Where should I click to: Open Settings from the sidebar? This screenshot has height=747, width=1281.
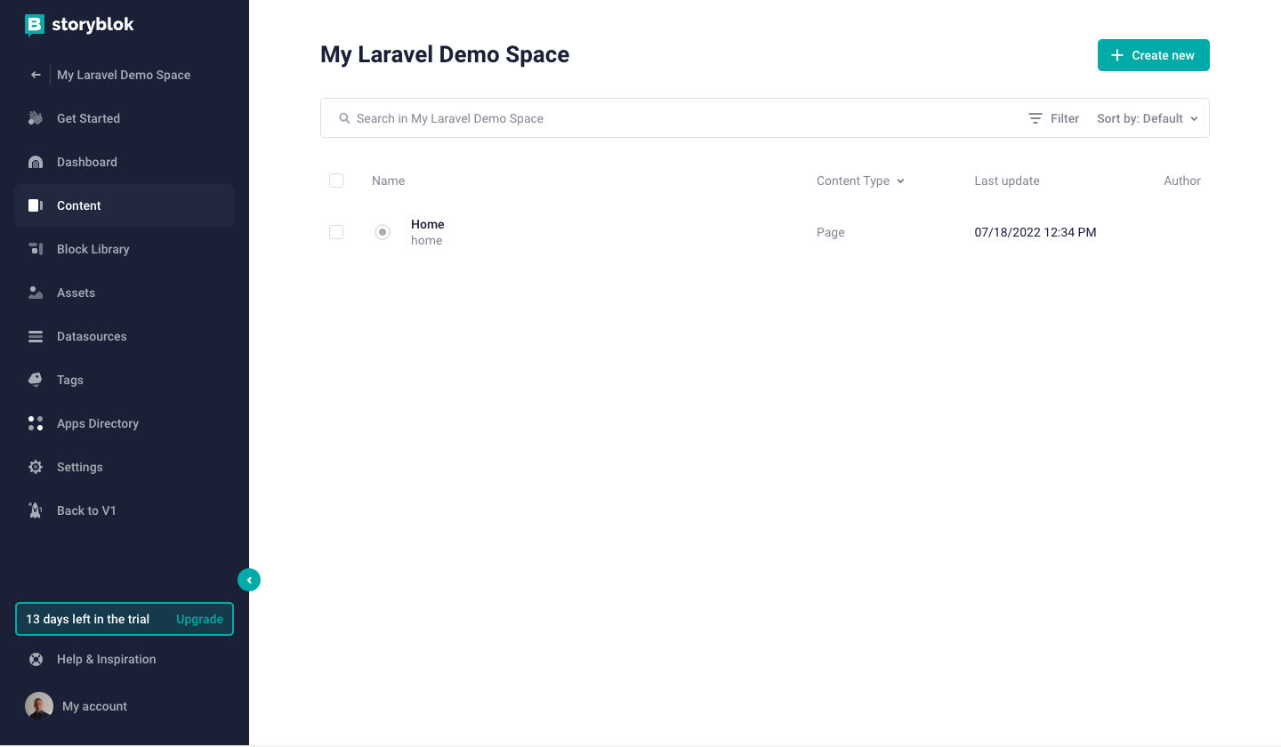(125, 467)
